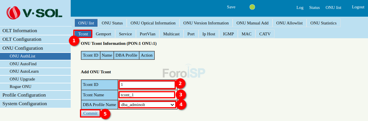The image size is (368, 121).
Task: Click the V-SOL logo
Action: 35,12
